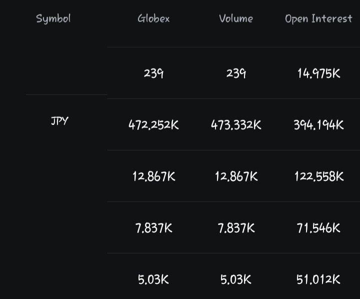Sort by the Globex column header
Viewport: 360px width, 299px height.
(153, 18)
